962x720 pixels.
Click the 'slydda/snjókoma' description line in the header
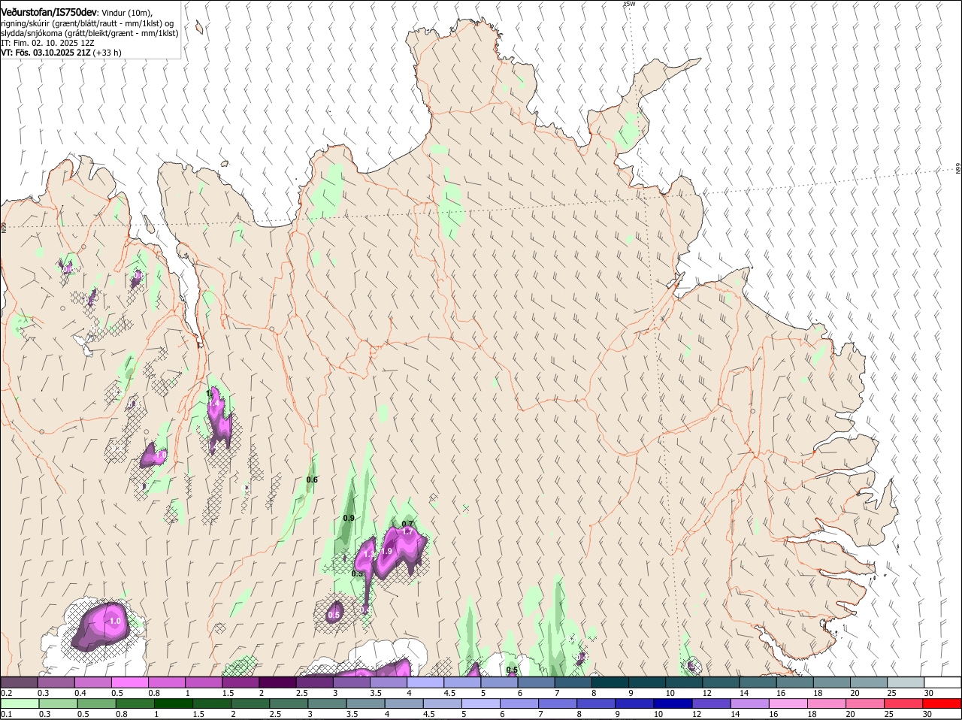click(89, 33)
